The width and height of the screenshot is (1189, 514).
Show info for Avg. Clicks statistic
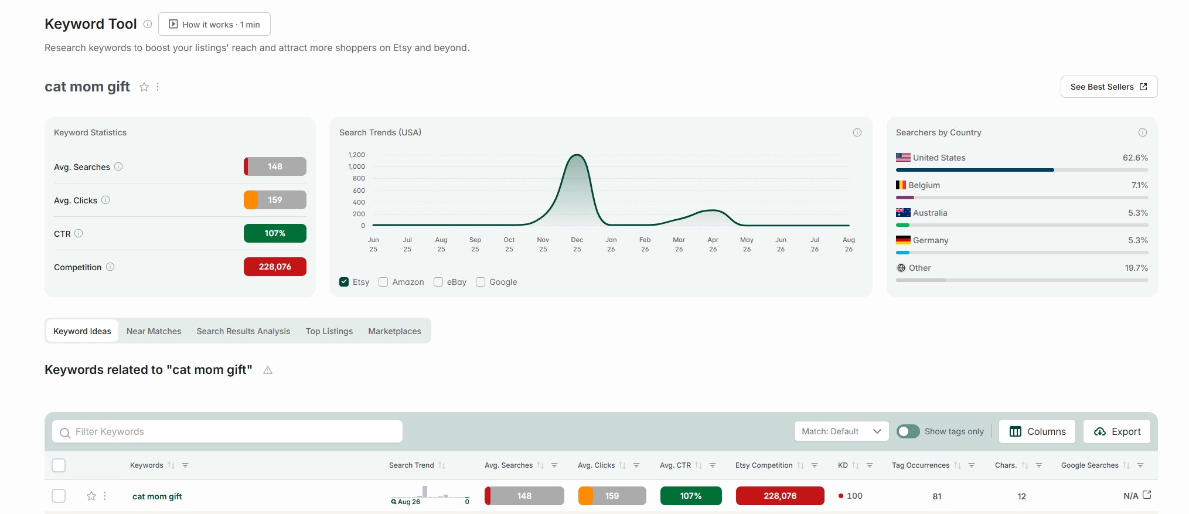(x=105, y=200)
